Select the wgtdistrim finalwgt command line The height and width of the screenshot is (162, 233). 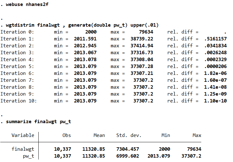tap(82, 25)
